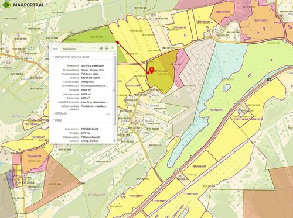
Task: Click red measurement endpoint near Info tab
Action: coord(117,42)
